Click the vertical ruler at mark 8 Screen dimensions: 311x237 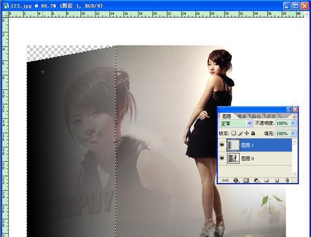tap(5, 78)
